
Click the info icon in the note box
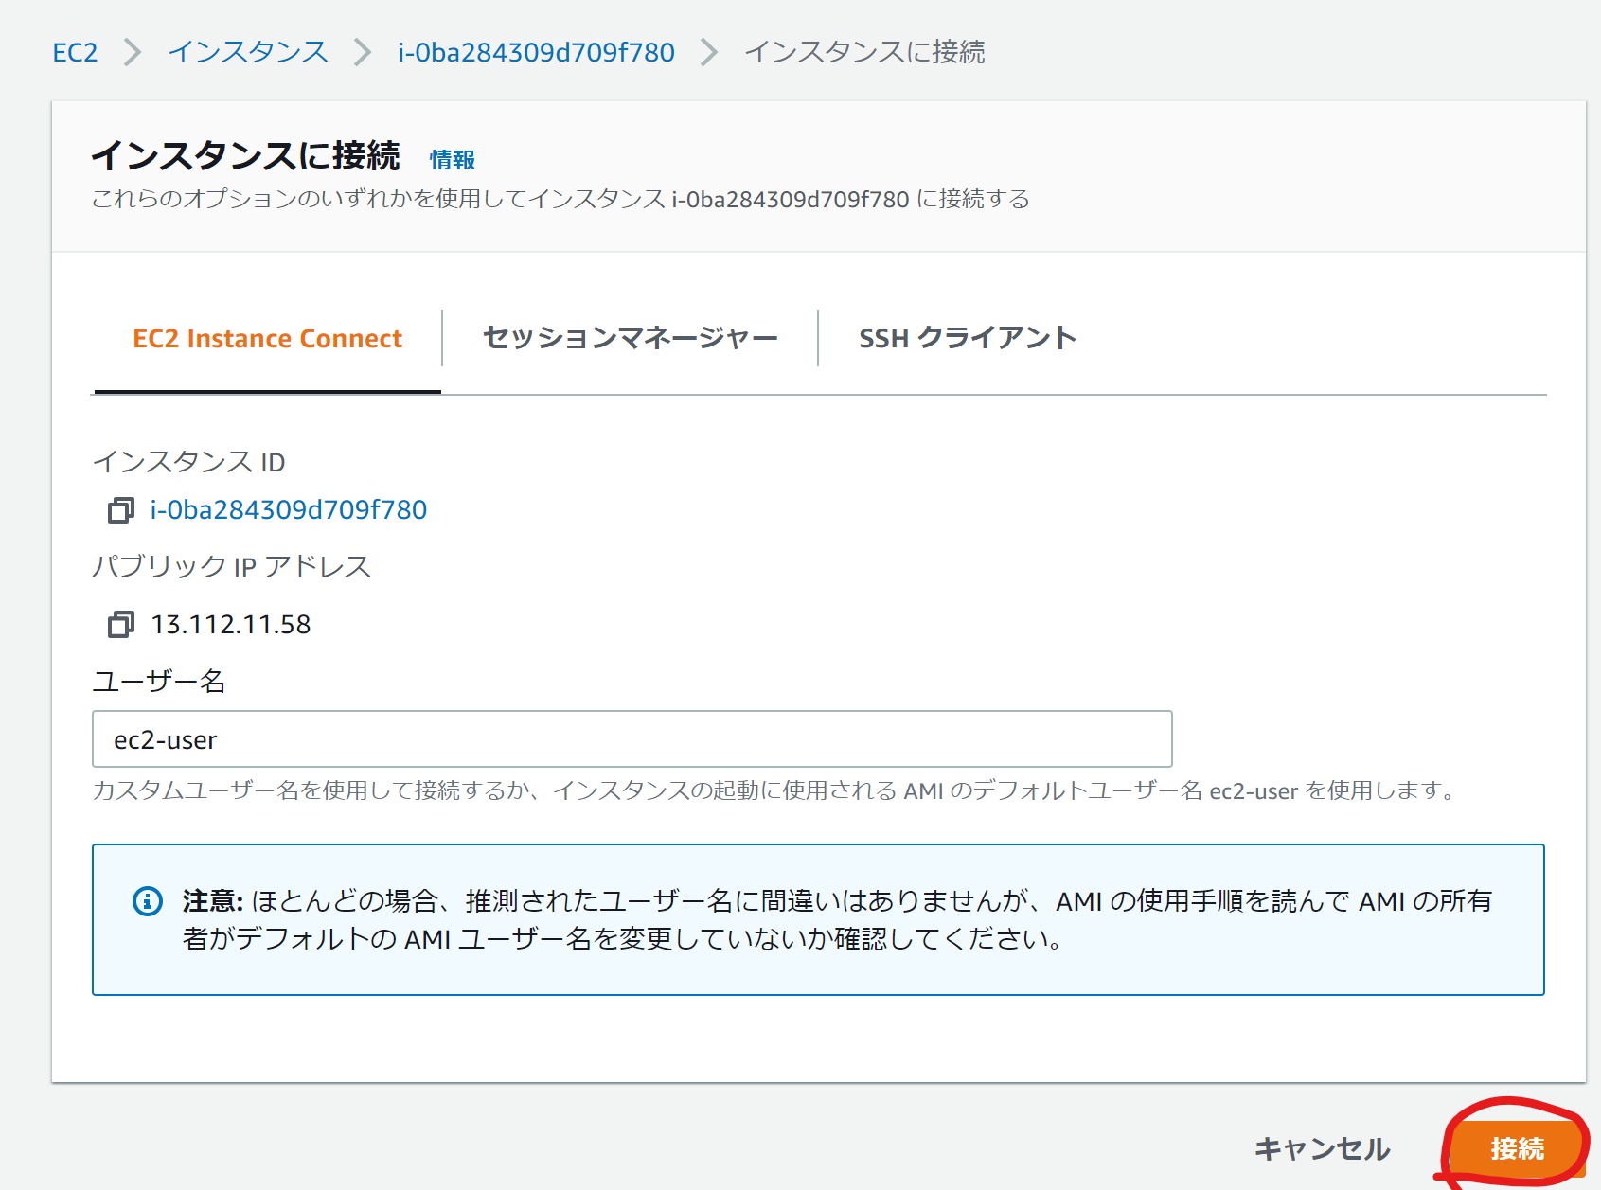[148, 900]
